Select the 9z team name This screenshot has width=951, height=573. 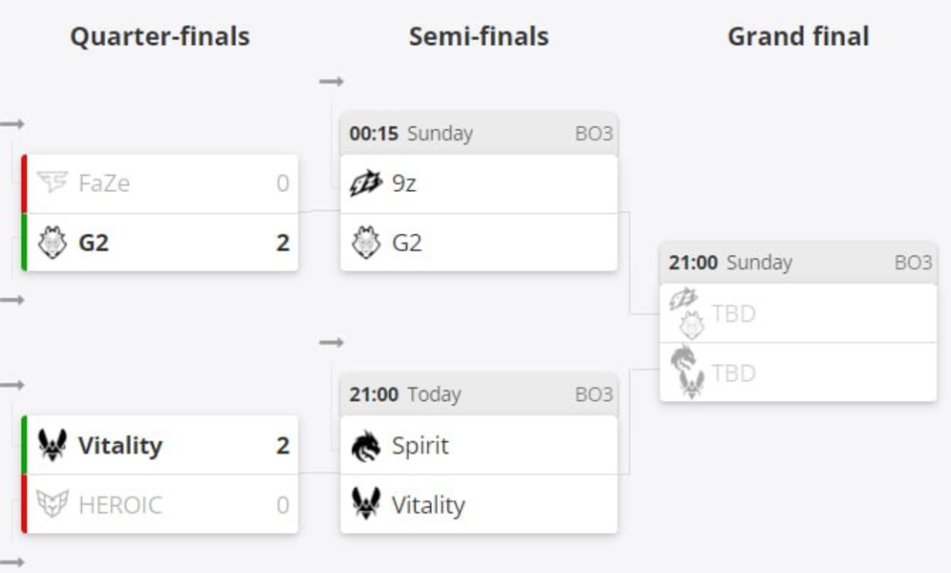point(404,182)
